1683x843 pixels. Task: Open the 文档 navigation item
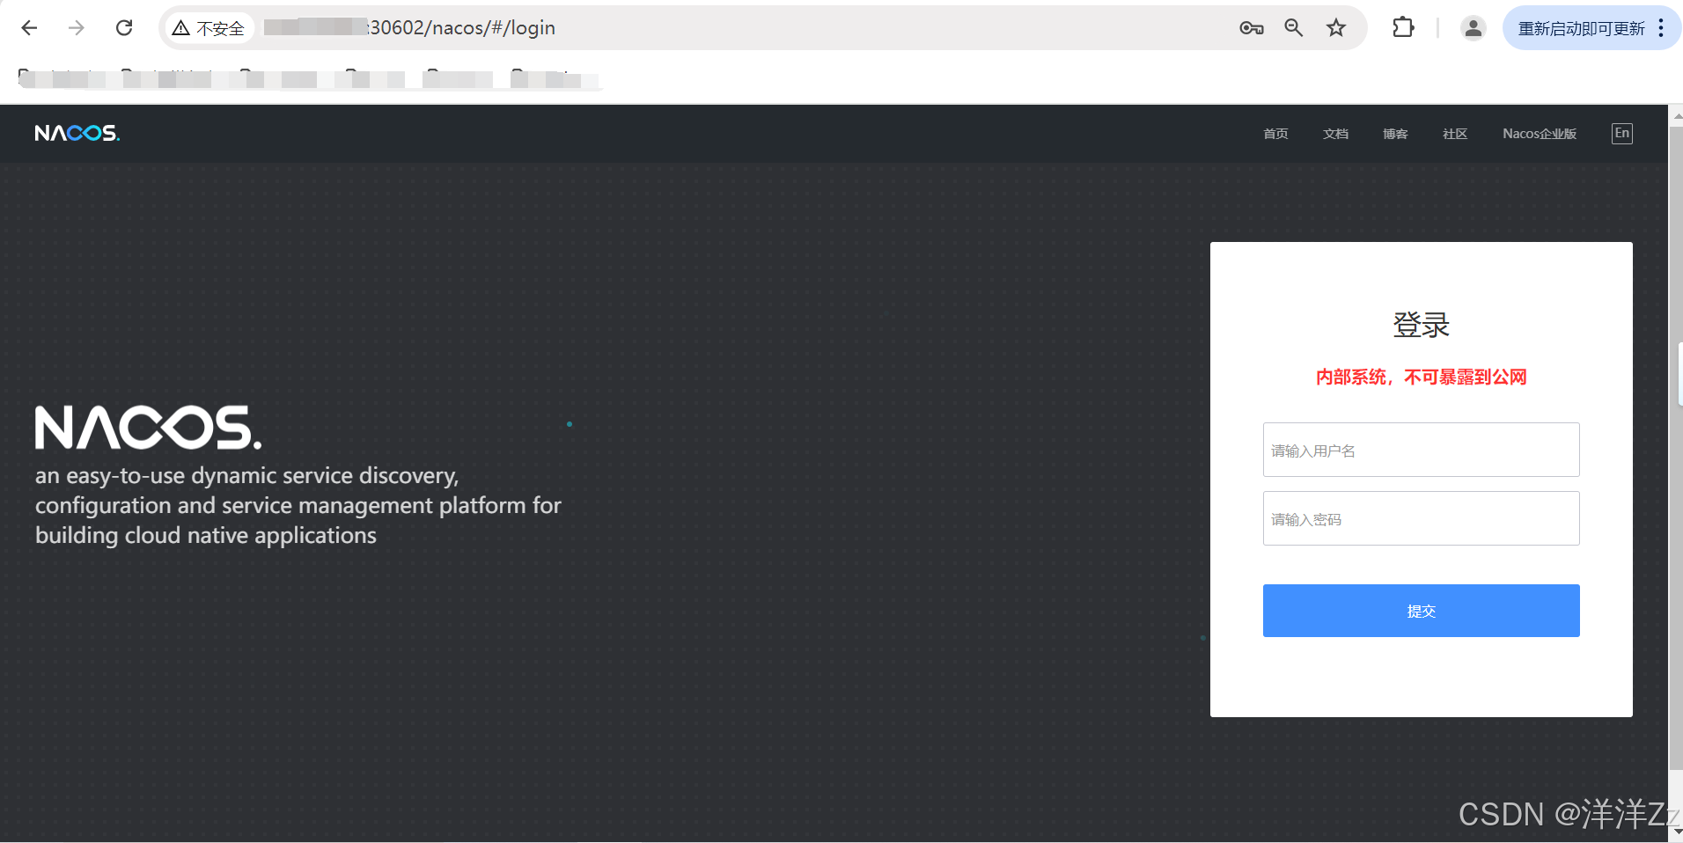[x=1334, y=134]
